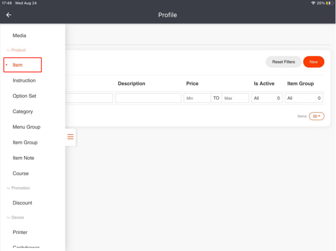336x251 pixels.
Task: Open Media in the sidebar
Action: point(20,36)
